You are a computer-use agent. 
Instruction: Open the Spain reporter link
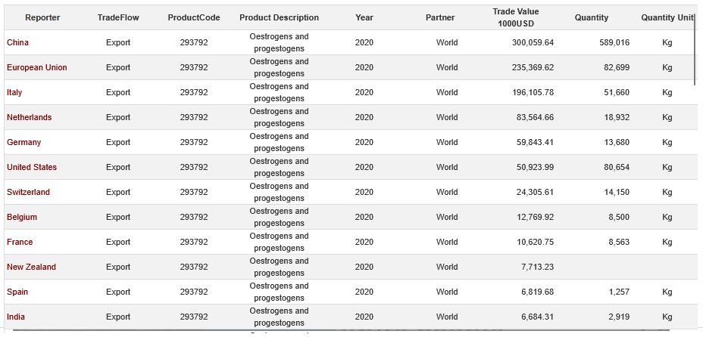[x=17, y=292]
